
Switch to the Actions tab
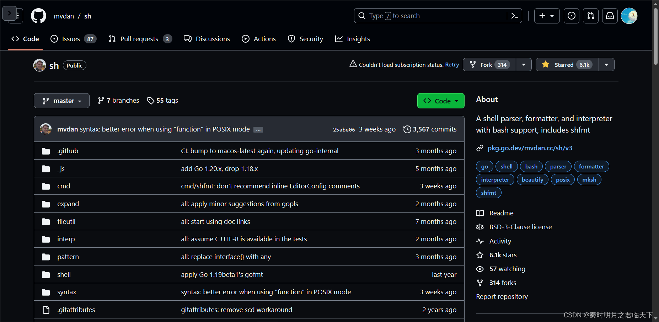[259, 39]
